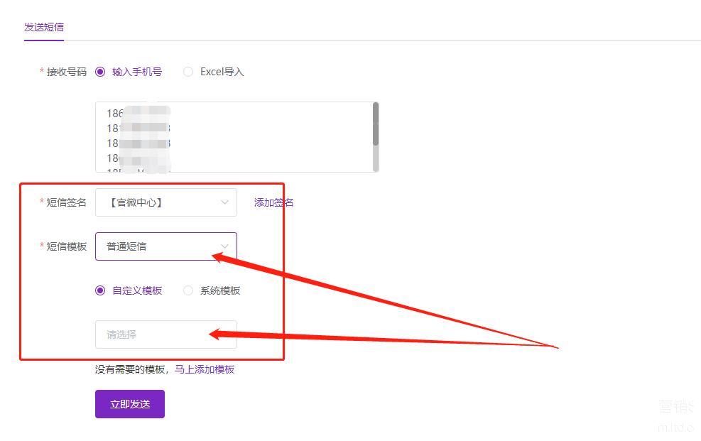Image resolution: width=701 pixels, height=441 pixels.
Task: Click the 接收号码 field label
Action: (x=66, y=72)
